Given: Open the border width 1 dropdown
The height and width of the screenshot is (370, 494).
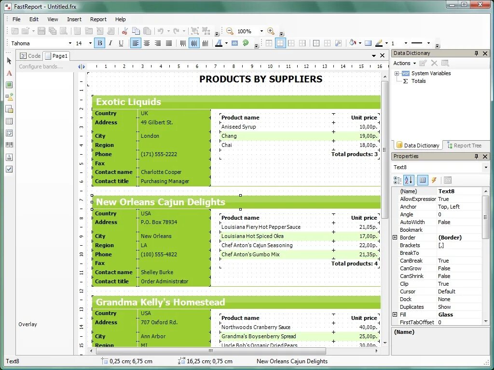Looking at the screenshot, I should 406,43.
